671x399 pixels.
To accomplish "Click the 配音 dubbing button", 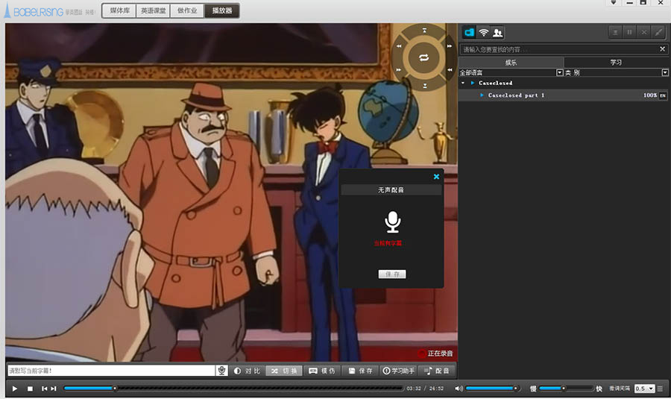I will tap(437, 371).
